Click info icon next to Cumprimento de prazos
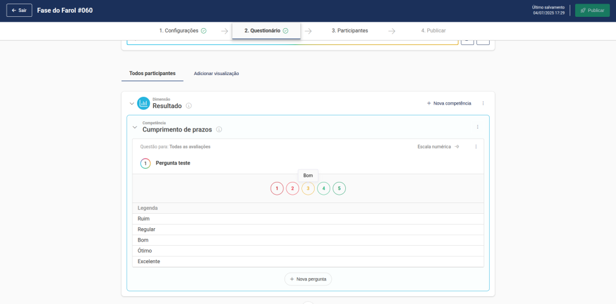616x304 pixels. tap(219, 129)
